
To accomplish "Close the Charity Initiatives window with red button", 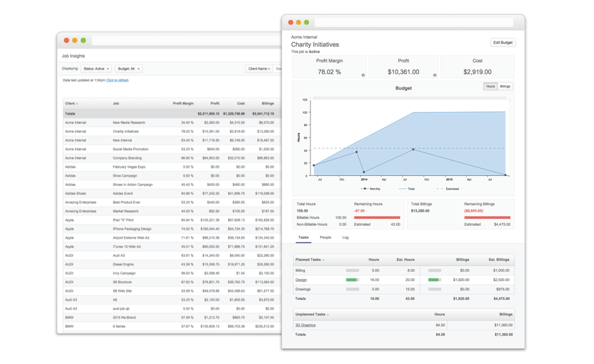I will [x=290, y=22].
